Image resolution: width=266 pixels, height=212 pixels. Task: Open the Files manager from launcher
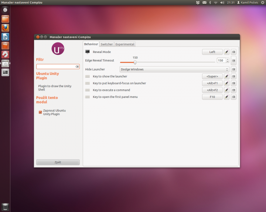tap(5, 19)
